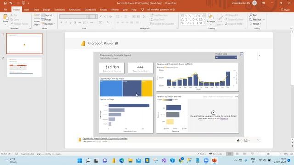
Task: Click the Undo arrow in Quick Access Toolbar
Action: click(11, 3)
